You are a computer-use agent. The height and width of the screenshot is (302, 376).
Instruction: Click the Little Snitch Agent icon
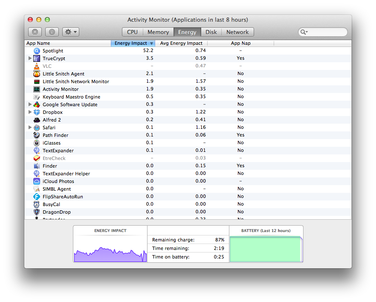coord(37,74)
